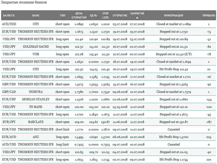This screenshot has width=217, height=164.
Task: Select 'Hit Profit-Stop 1.1745' info cell
Action: (174, 160)
